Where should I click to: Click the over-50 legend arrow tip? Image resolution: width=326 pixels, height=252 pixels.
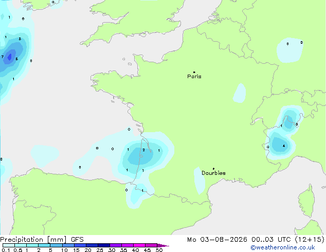[x=163, y=246]
